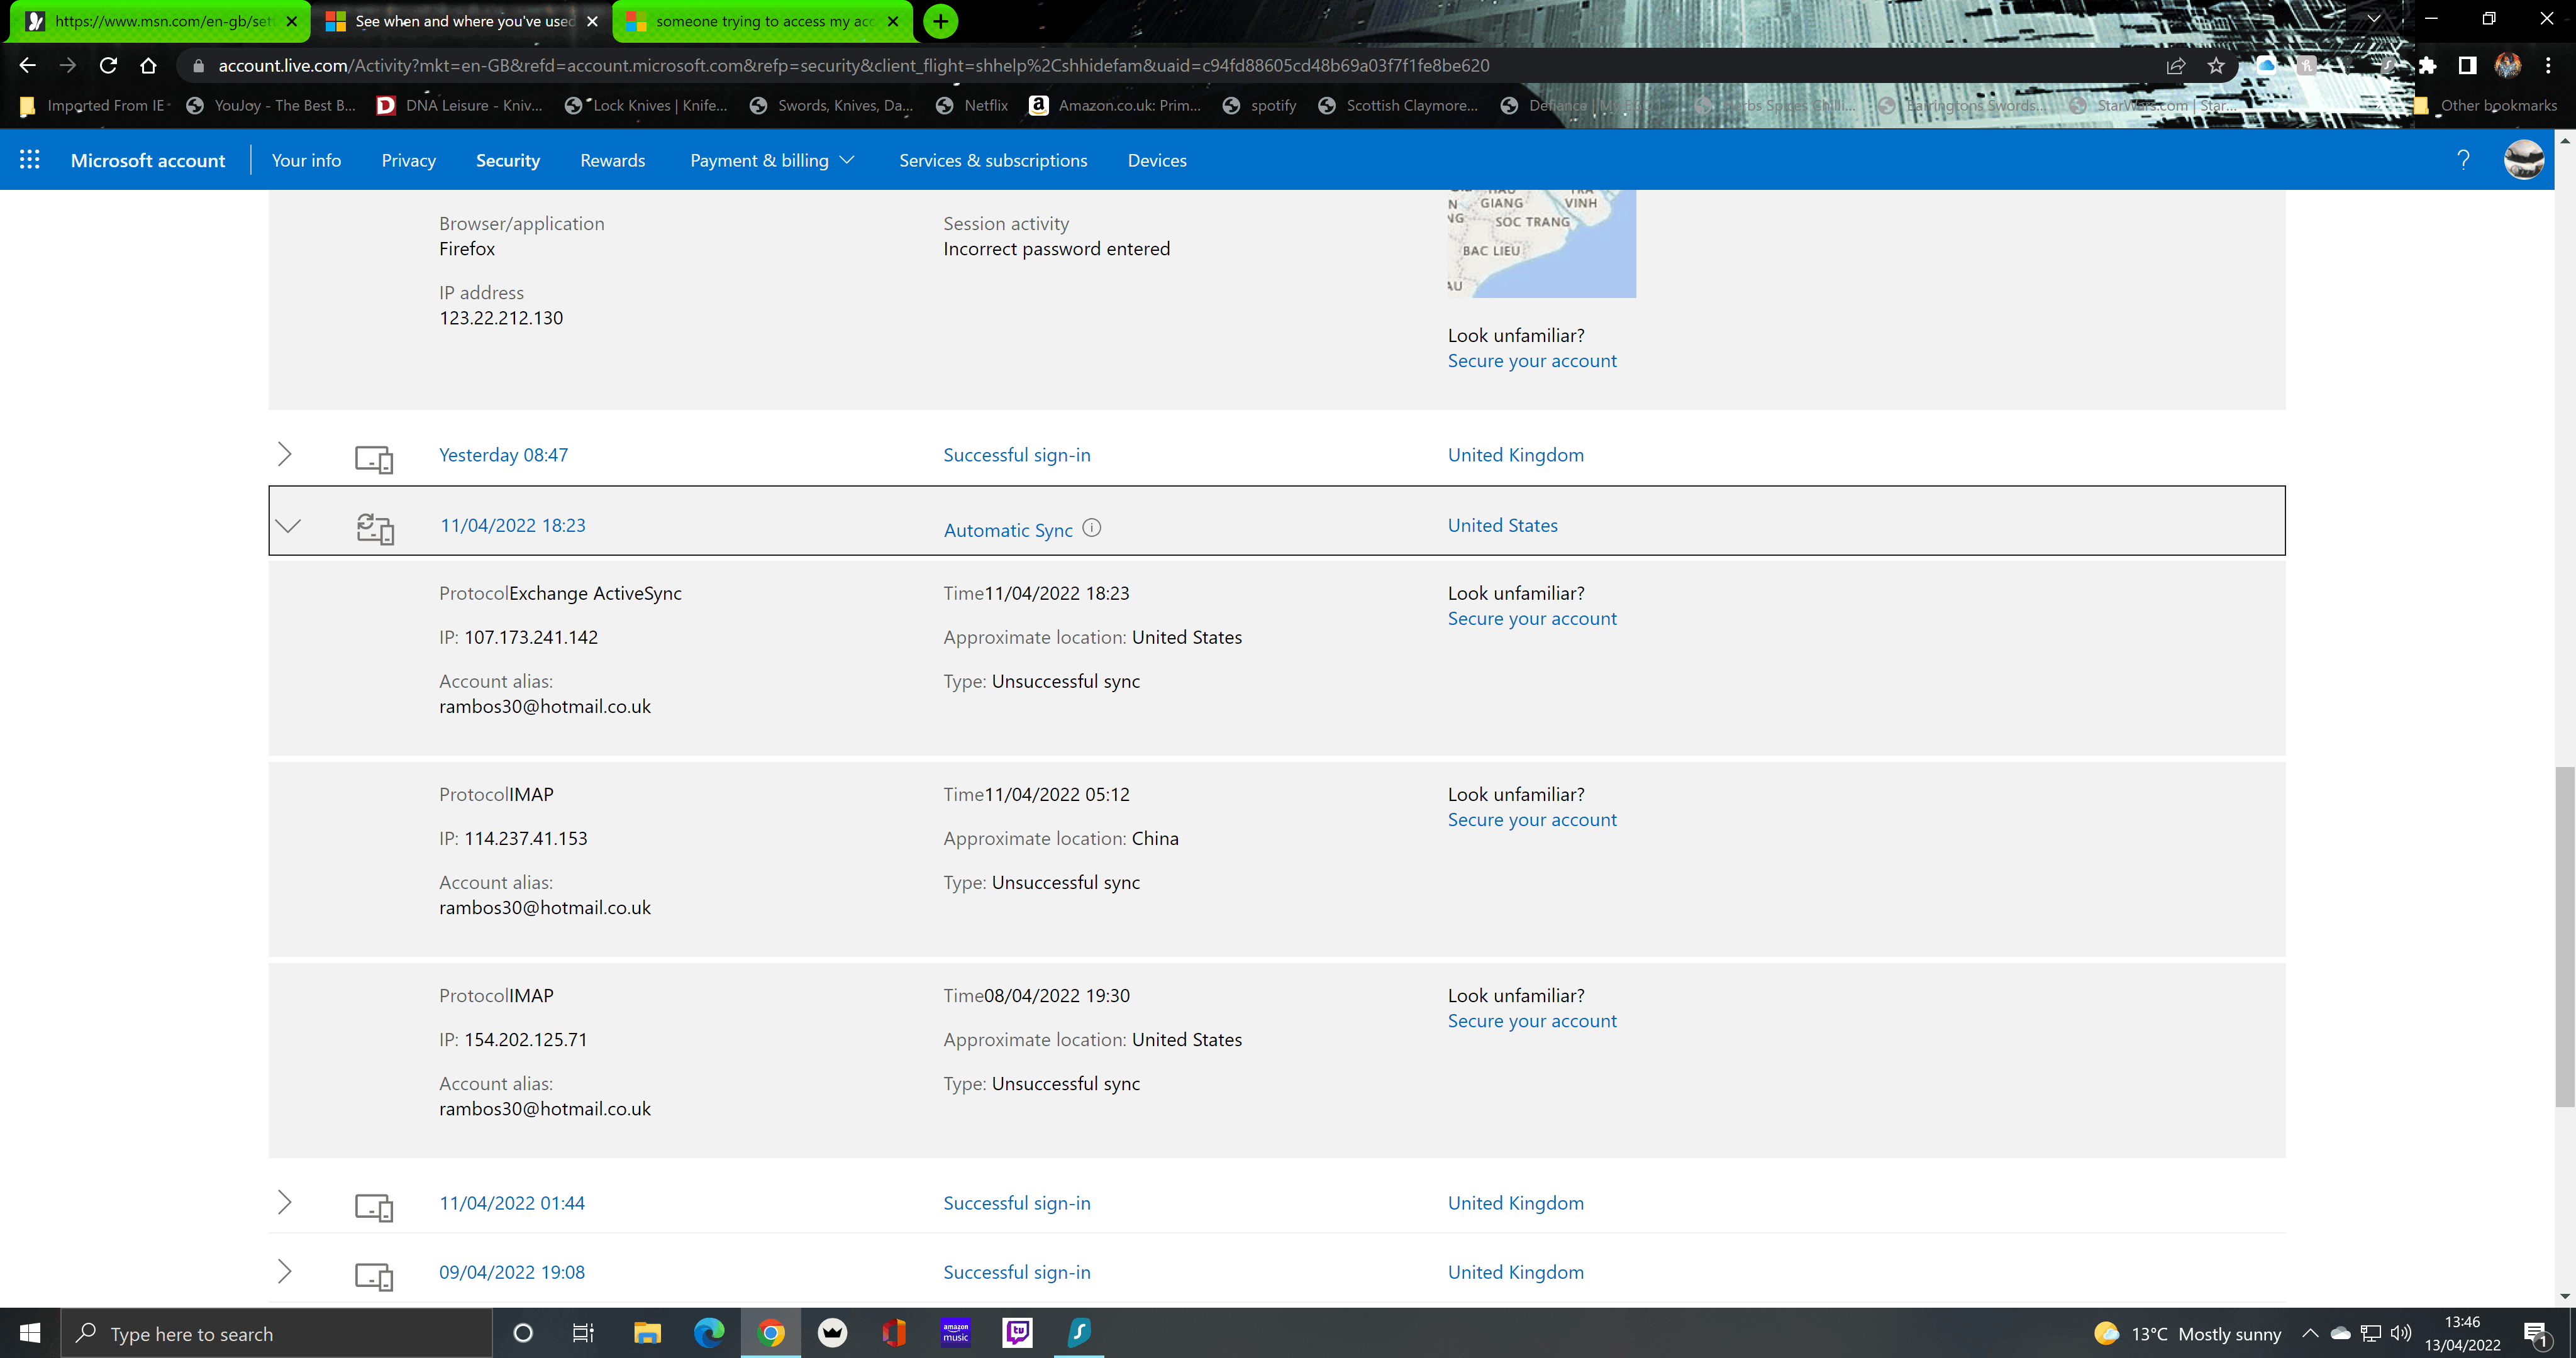Open Services & subscriptions

click(993, 160)
